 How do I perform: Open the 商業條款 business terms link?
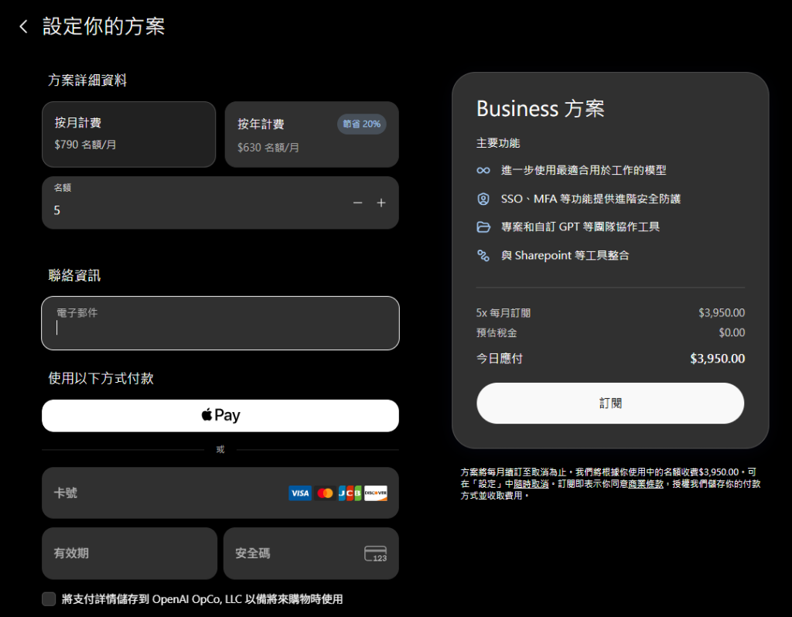[x=646, y=484]
